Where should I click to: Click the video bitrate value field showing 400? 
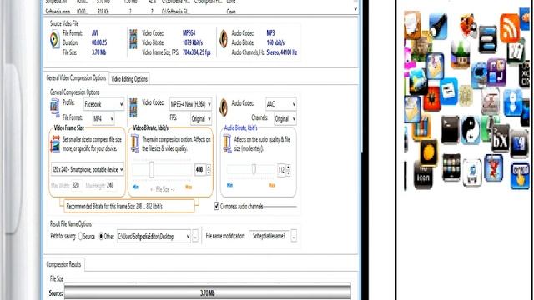click(200, 169)
